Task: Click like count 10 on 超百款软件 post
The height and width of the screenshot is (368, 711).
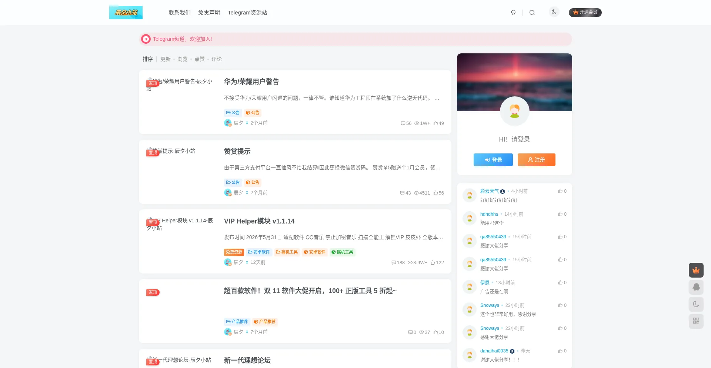Action: [439, 332]
